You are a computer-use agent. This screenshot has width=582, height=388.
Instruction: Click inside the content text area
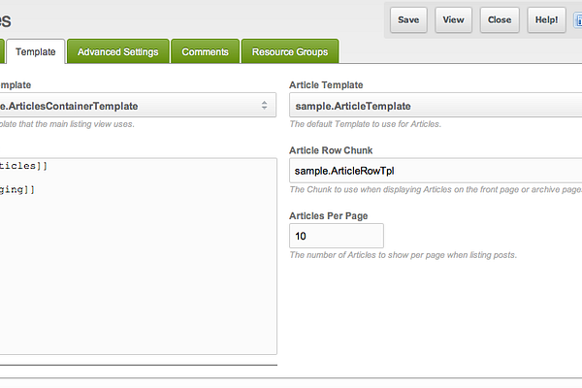tap(138, 256)
